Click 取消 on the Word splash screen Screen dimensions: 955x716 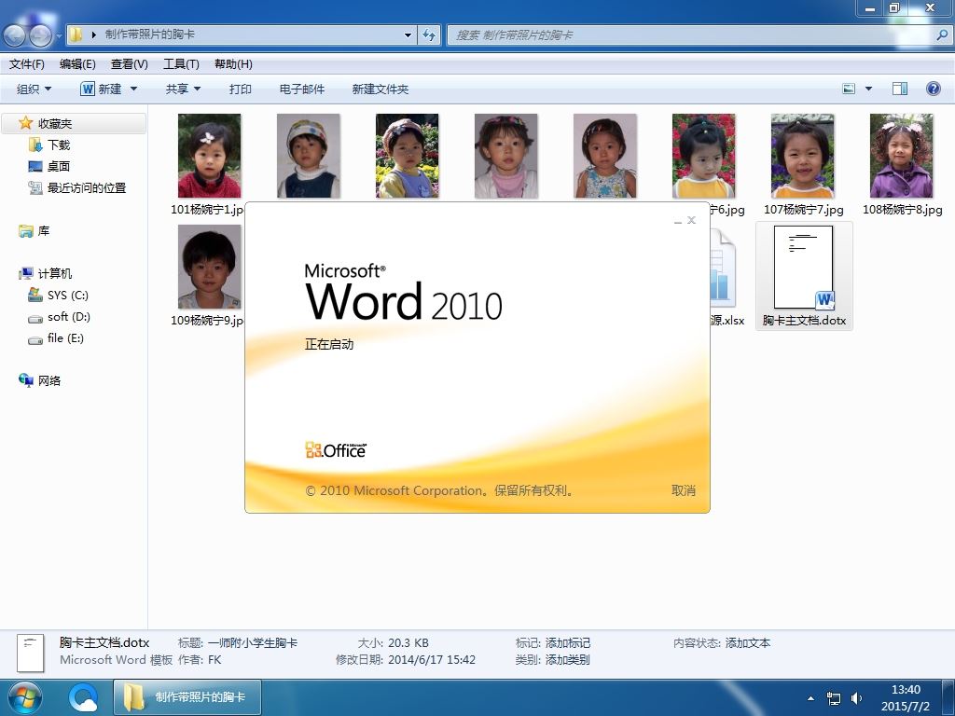point(684,490)
